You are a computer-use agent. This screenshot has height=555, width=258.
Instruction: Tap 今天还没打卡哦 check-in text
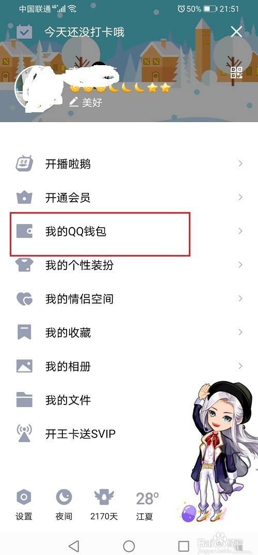pyautogui.click(x=84, y=32)
